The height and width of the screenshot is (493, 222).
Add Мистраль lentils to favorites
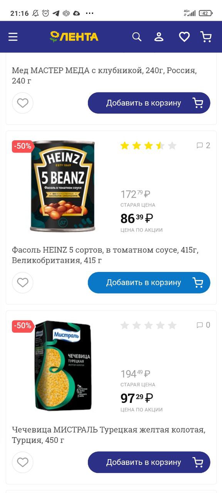coord(23,462)
